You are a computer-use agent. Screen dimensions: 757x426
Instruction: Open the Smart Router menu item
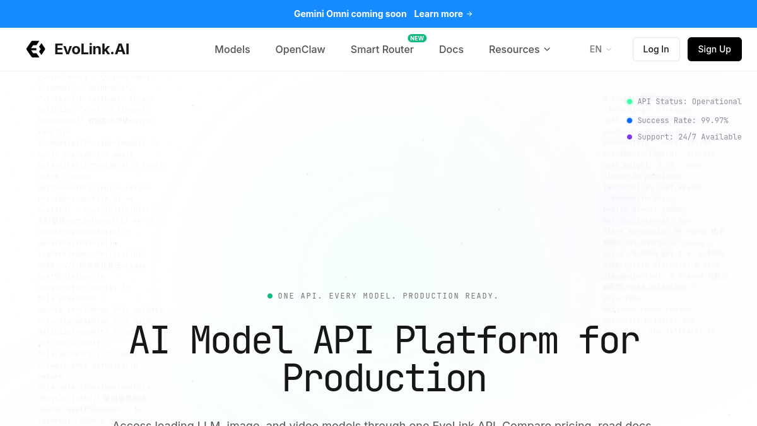point(382,49)
